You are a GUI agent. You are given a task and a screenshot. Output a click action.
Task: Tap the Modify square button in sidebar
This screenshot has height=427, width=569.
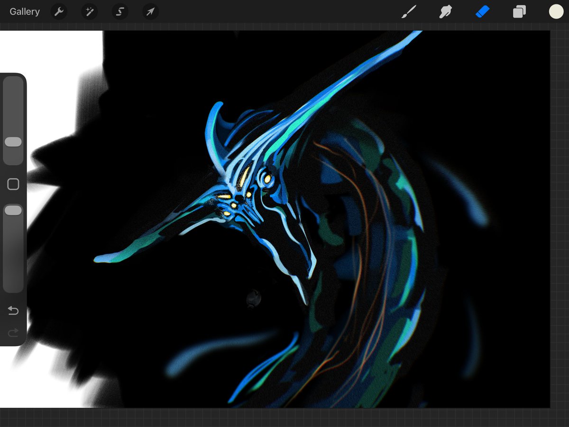pyautogui.click(x=13, y=184)
